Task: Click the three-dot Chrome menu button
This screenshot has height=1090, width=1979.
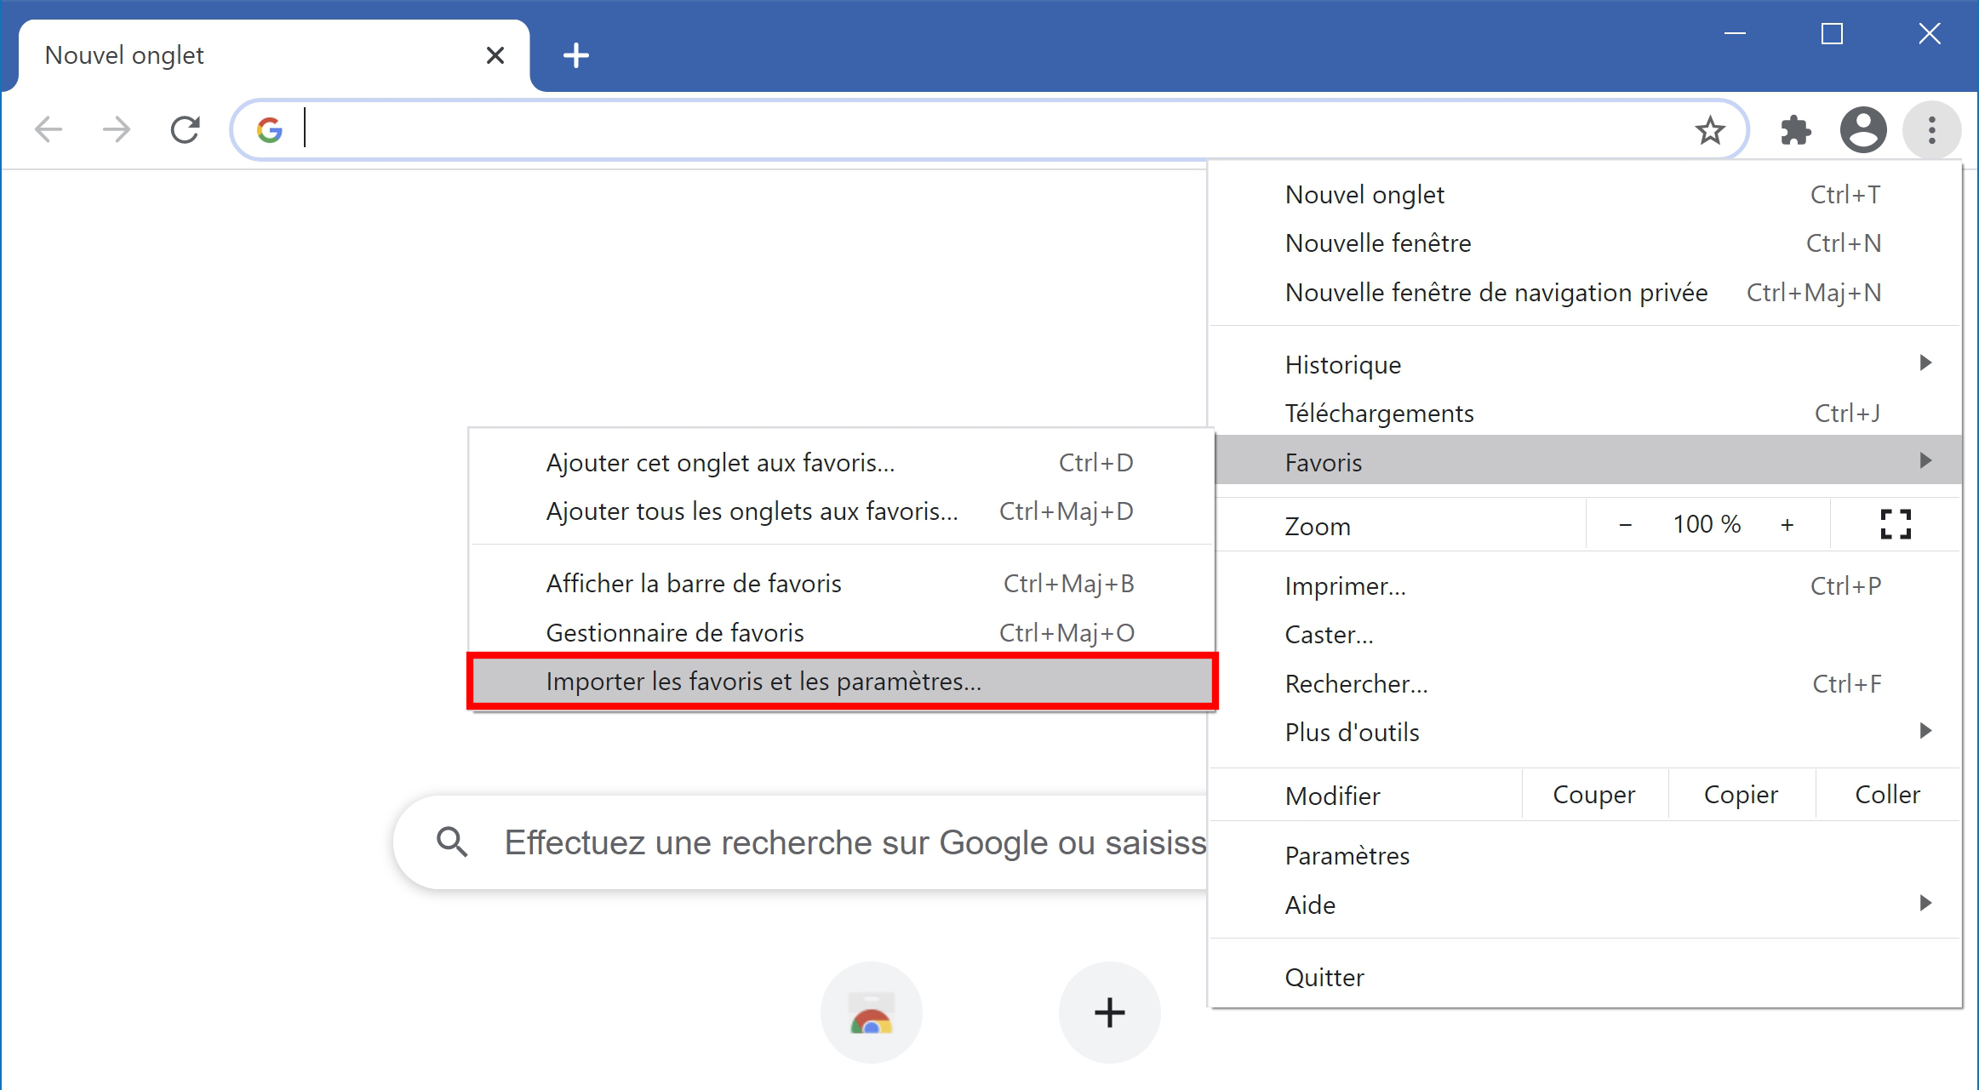Action: pyautogui.click(x=1931, y=130)
